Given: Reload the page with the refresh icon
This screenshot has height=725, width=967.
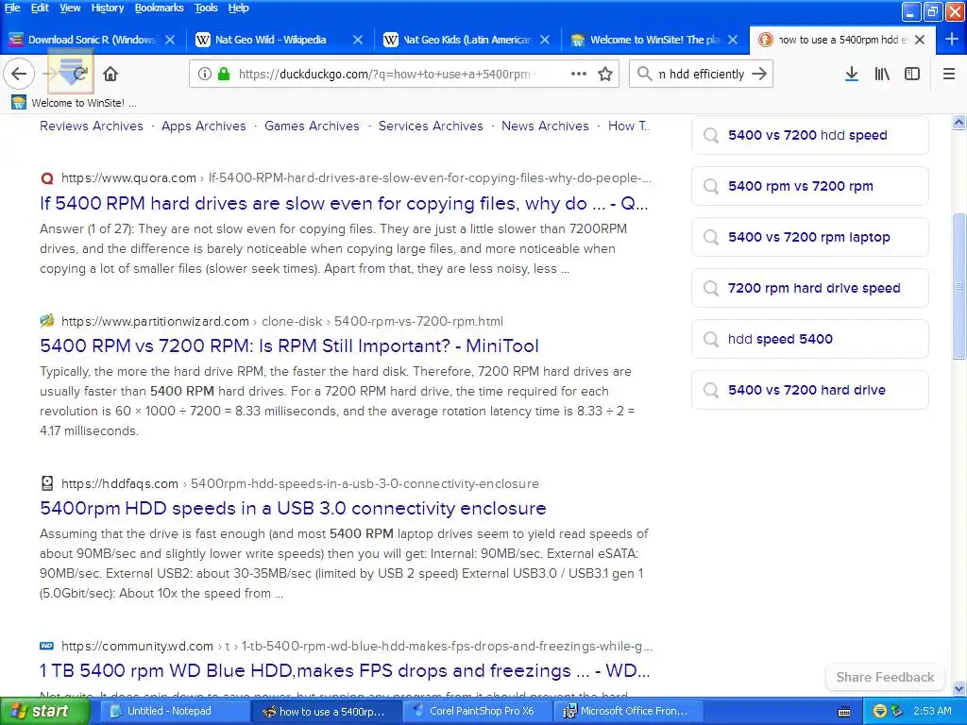Looking at the screenshot, I should 79,74.
